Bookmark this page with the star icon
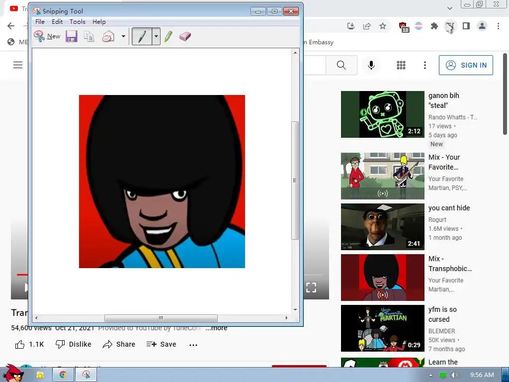 (383, 26)
